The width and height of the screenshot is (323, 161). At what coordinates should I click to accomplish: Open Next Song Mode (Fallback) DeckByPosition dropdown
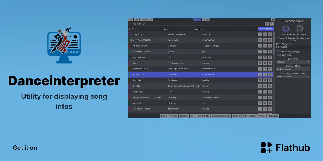click(293, 76)
